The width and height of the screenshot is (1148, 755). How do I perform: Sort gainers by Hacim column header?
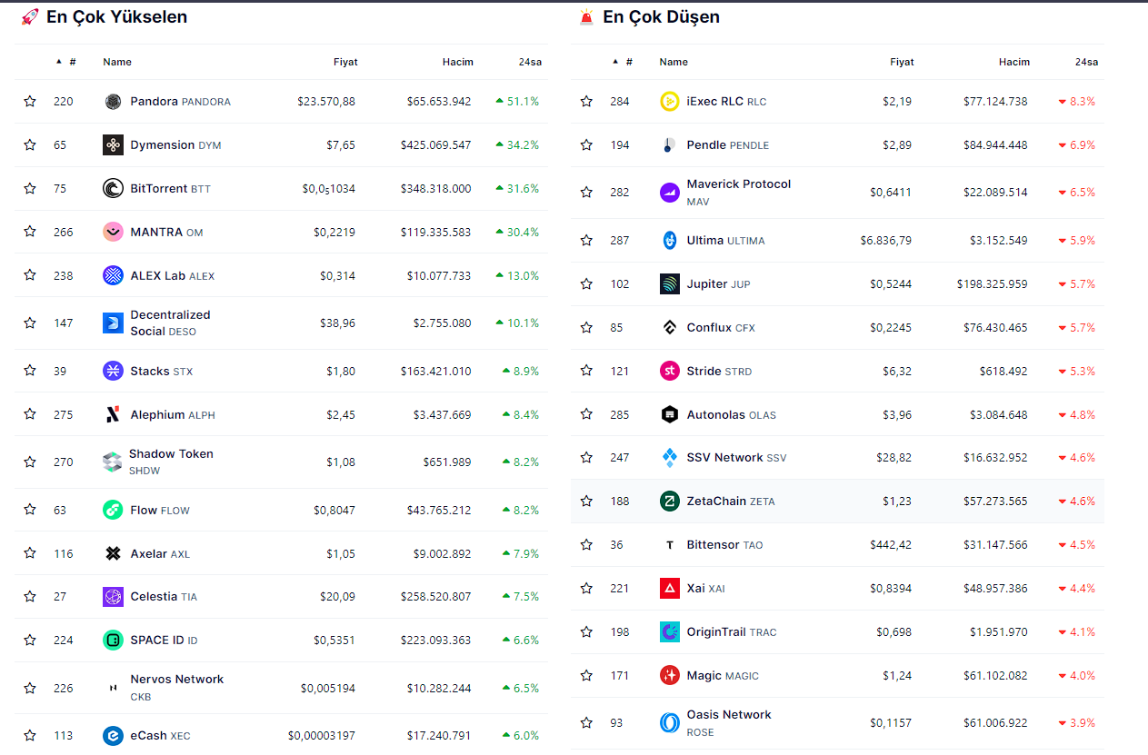click(x=457, y=62)
